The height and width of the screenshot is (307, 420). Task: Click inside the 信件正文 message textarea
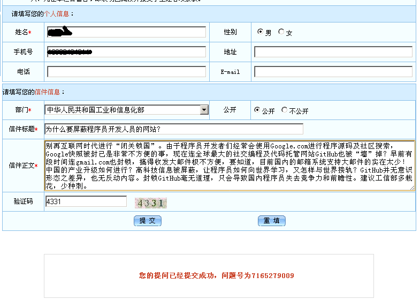point(230,166)
